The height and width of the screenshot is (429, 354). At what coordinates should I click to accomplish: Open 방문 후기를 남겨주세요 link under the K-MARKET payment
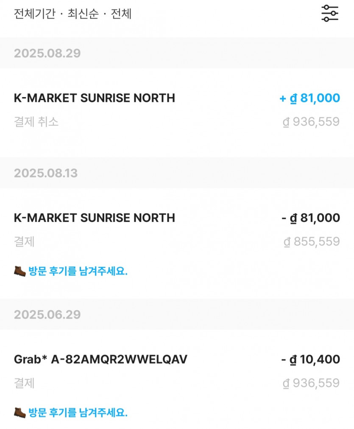pos(78,271)
